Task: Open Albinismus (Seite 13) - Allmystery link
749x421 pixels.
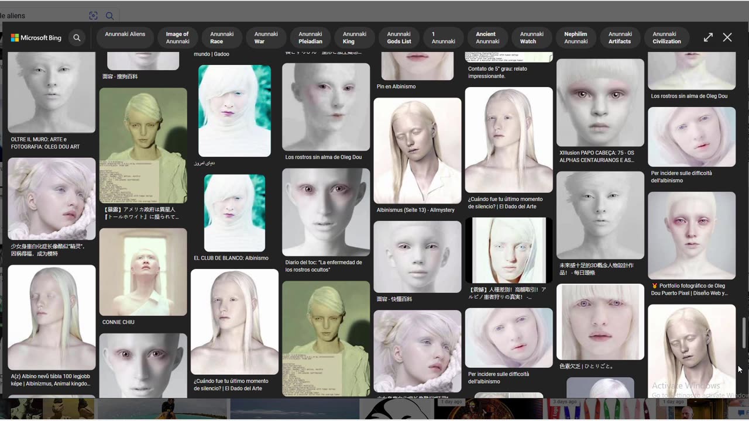Action: 415,210
